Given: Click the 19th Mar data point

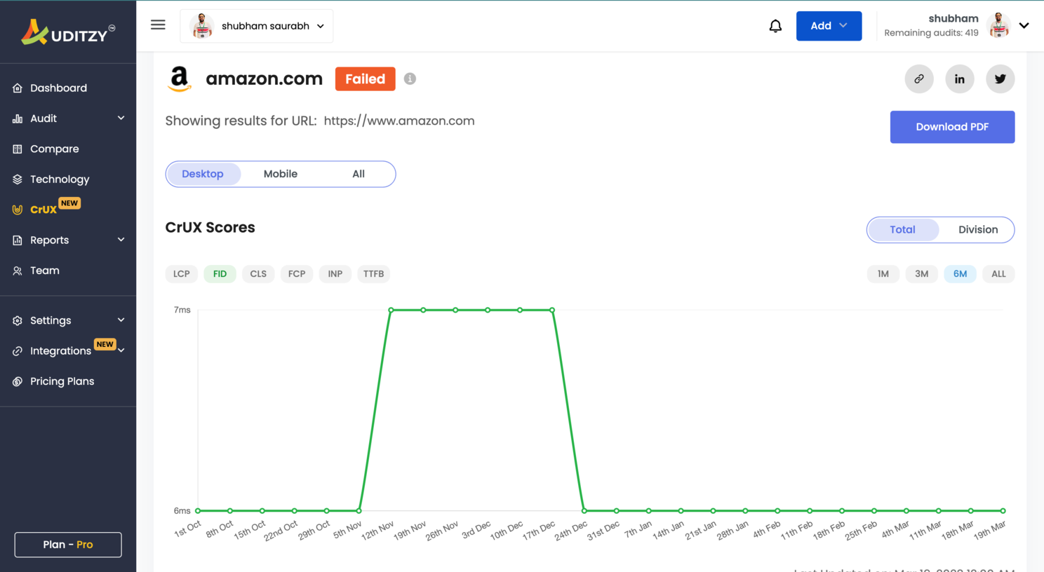Looking at the screenshot, I should tap(1003, 511).
